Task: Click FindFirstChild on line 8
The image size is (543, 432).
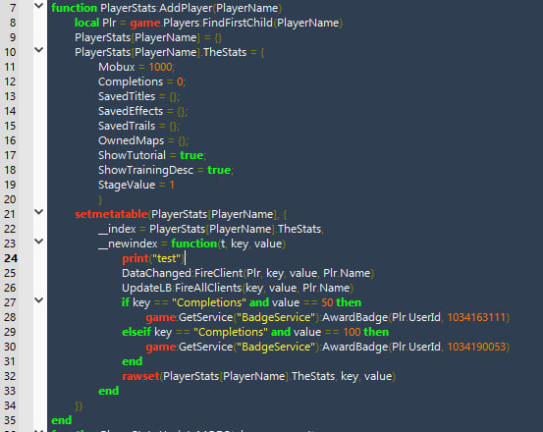Action: (x=238, y=23)
